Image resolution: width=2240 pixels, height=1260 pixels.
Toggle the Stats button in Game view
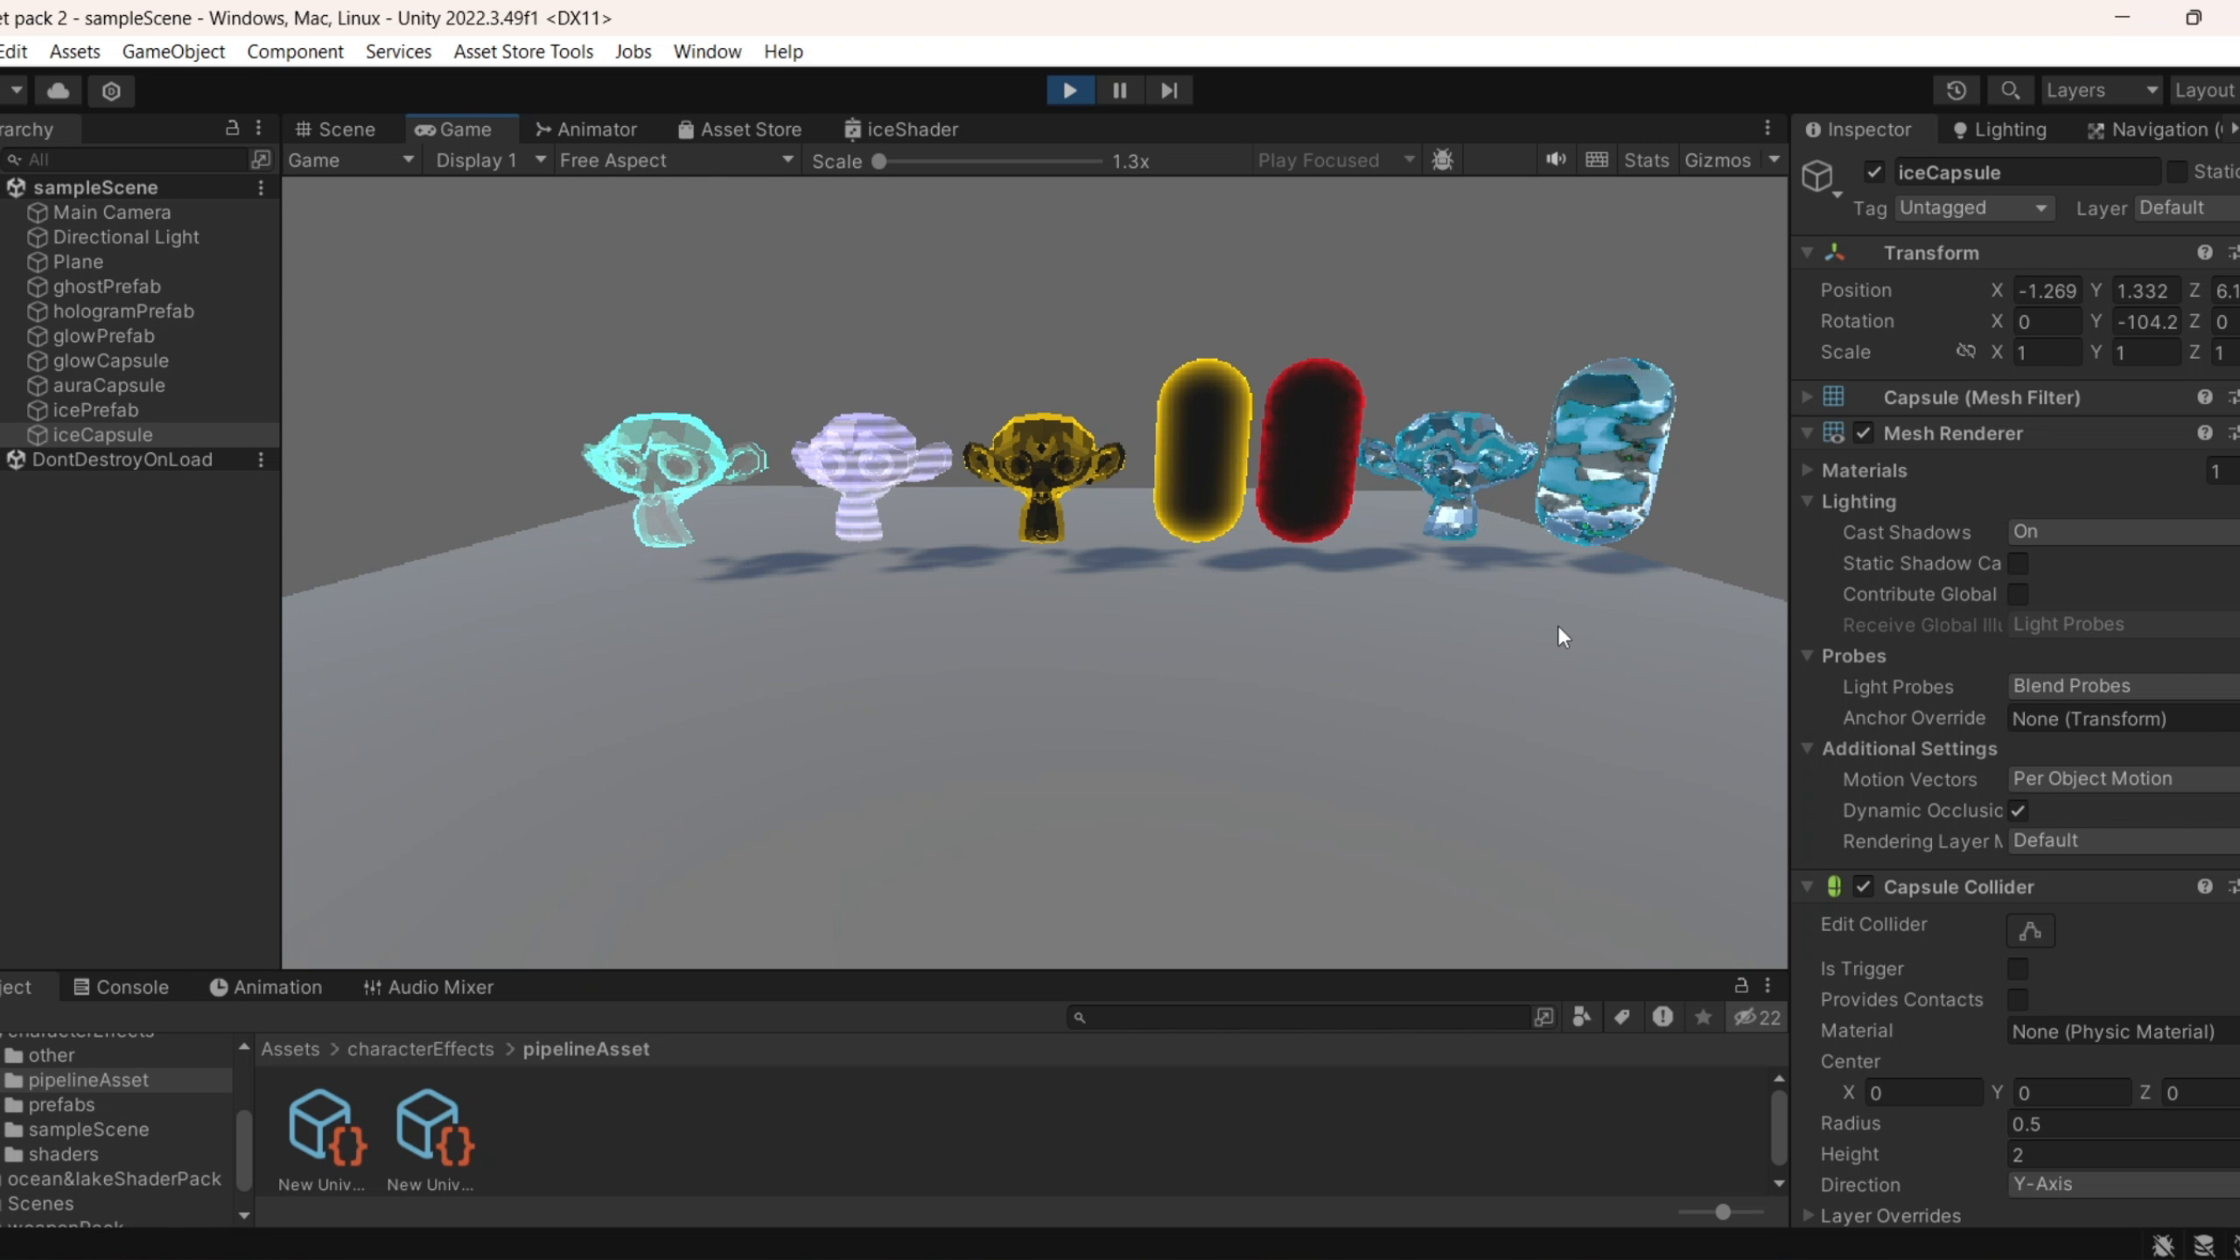(x=1646, y=160)
